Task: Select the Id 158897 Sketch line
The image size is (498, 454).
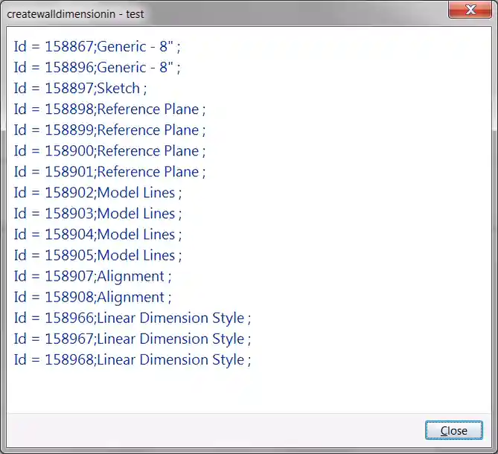Action: [80, 88]
